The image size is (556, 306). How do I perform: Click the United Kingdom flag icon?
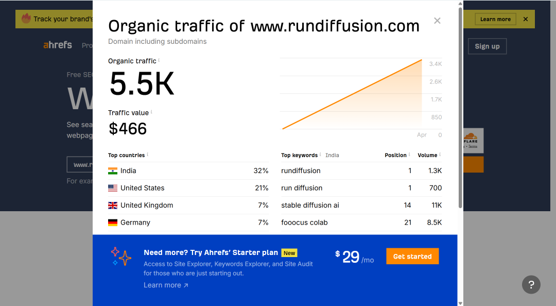pos(113,205)
